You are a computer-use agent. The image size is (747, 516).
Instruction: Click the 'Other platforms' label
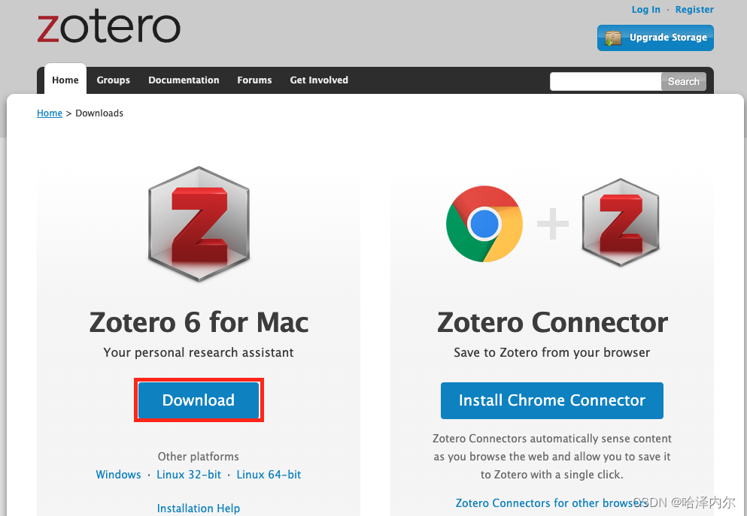tap(198, 457)
